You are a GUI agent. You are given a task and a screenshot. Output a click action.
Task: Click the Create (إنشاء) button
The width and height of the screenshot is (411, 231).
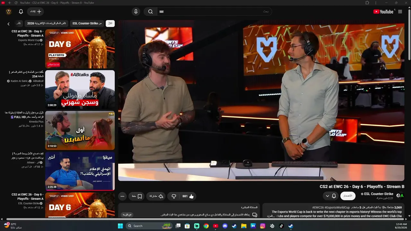click(x=36, y=12)
